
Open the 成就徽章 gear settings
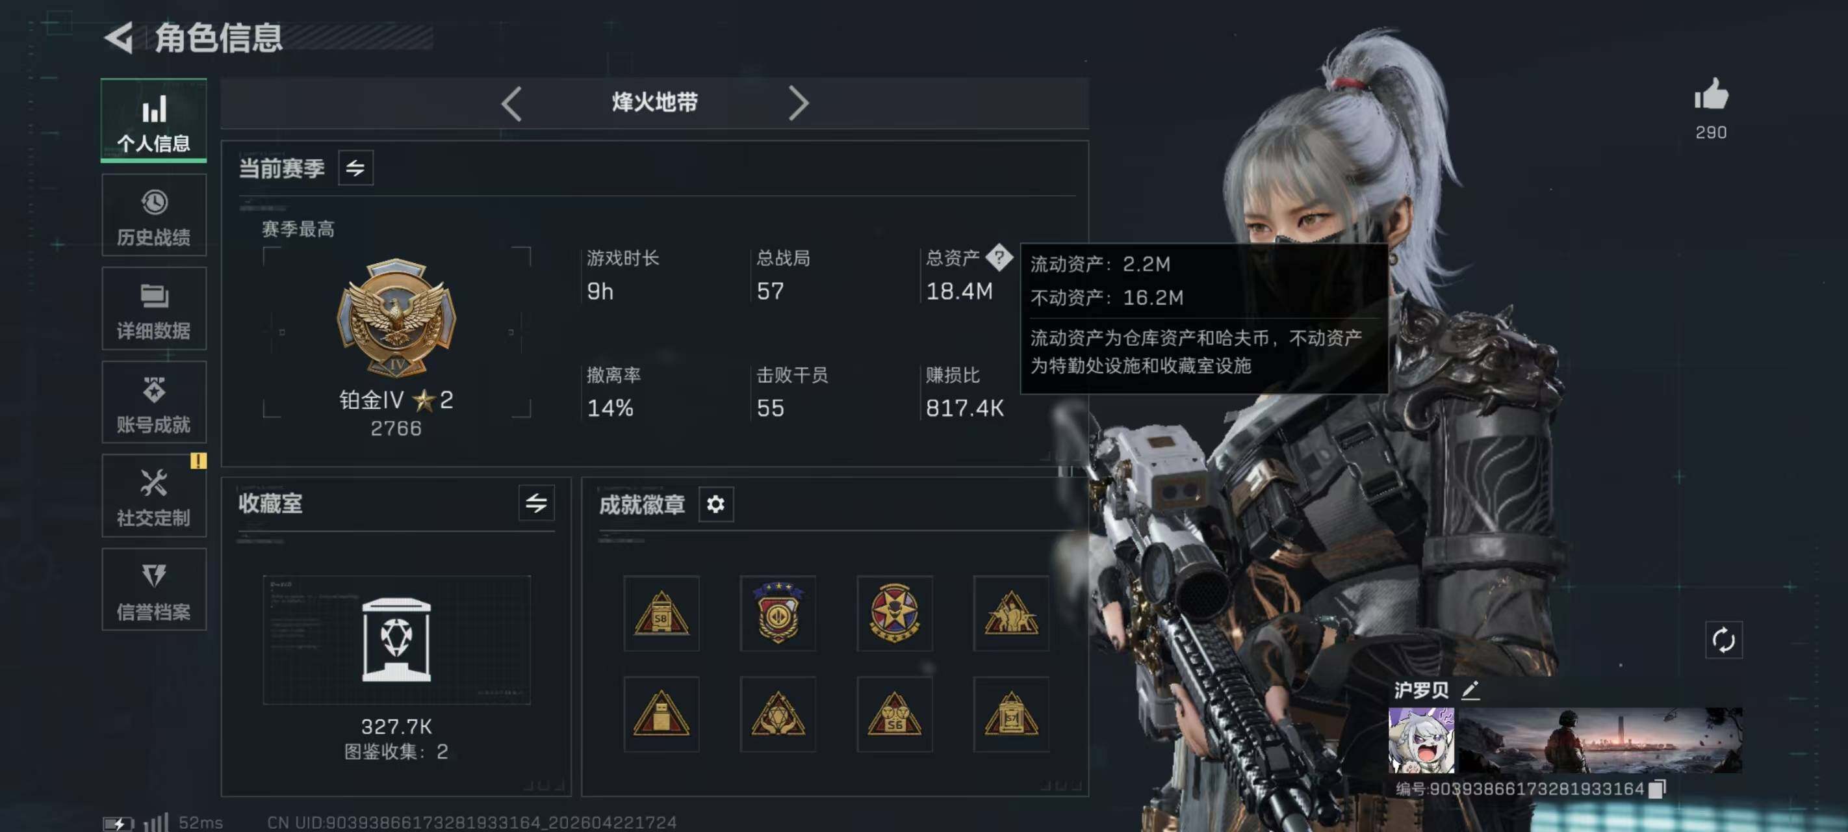pos(715,504)
